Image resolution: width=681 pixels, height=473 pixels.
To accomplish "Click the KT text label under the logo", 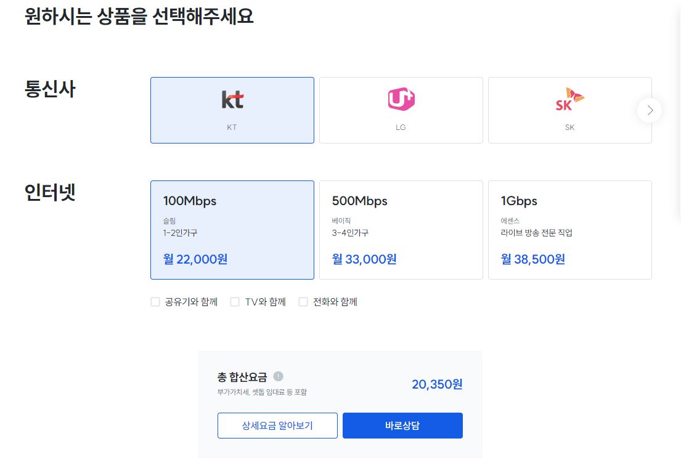I will tap(232, 127).
